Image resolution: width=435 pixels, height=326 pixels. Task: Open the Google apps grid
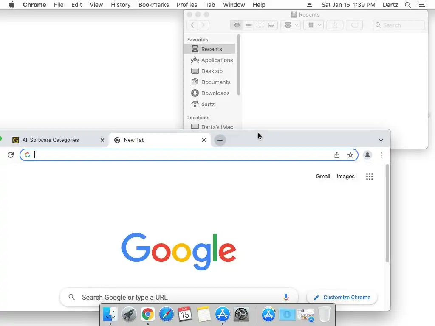[370, 177]
